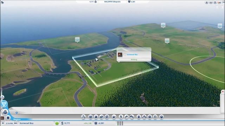Open the Commercial zoning tool
This screenshot has width=225, height=126.
pyautogui.click(x=96, y=117)
